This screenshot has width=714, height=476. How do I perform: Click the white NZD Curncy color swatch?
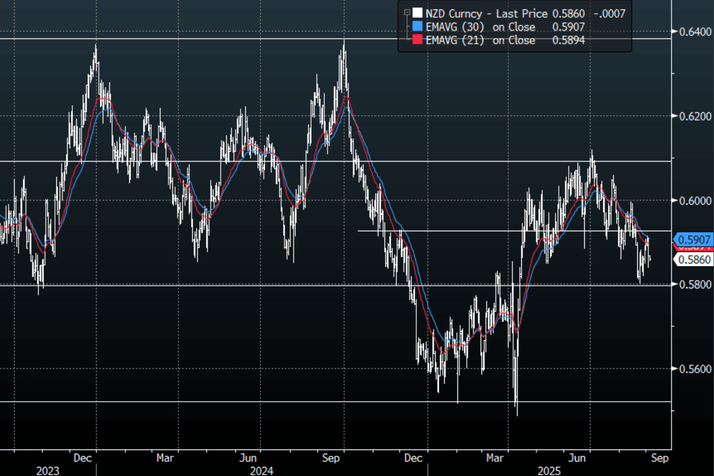coord(417,12)
